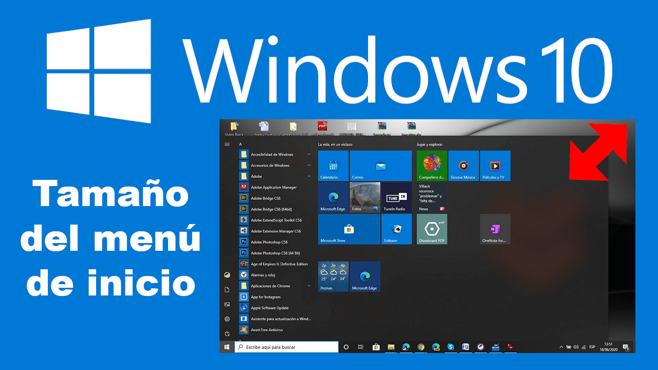Open Task View on taskbar
658x370 pixels.
click(361, 347)
